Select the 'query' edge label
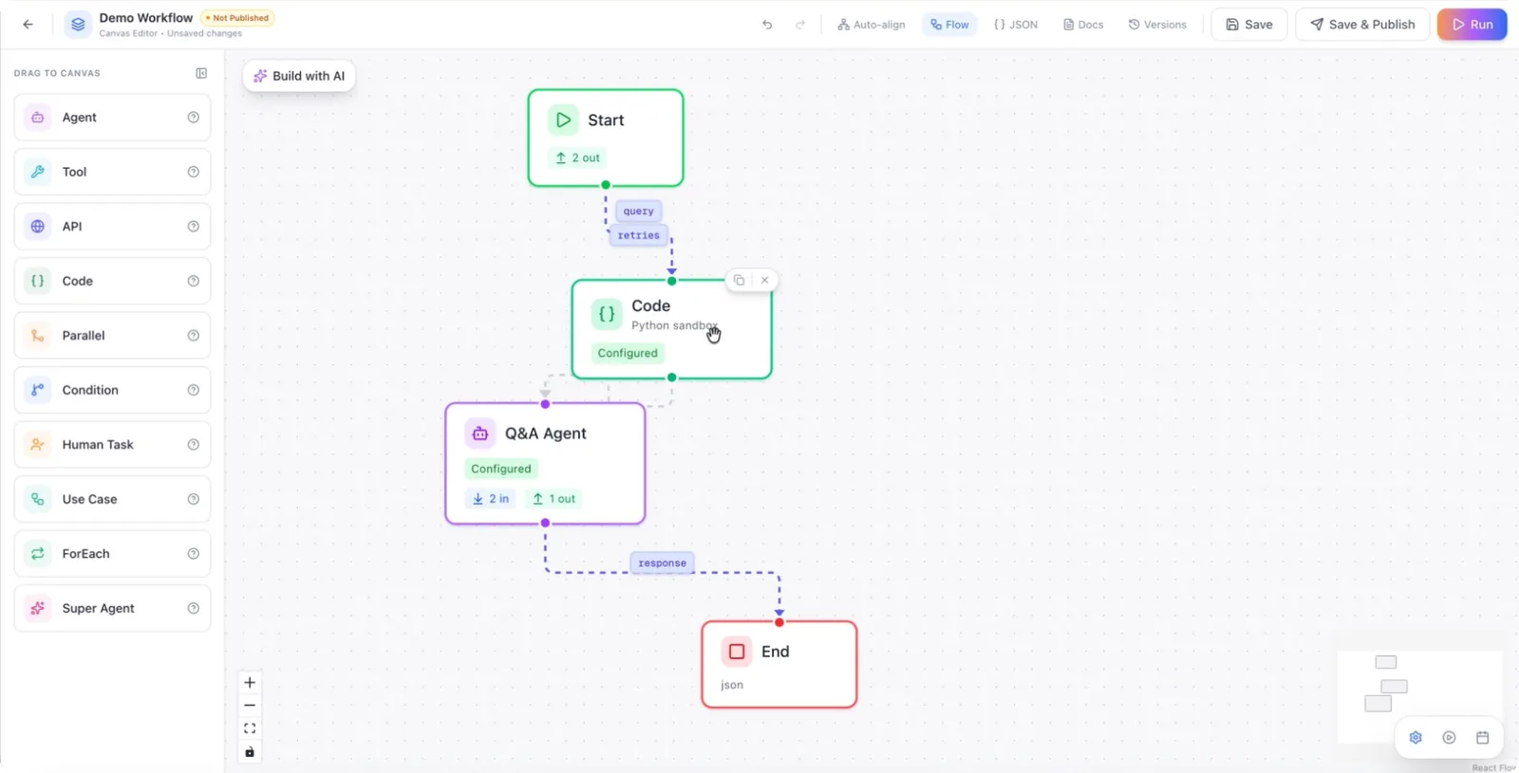Image resolution: width=1519 pixels, height=773 pixels. pos(639,212)
